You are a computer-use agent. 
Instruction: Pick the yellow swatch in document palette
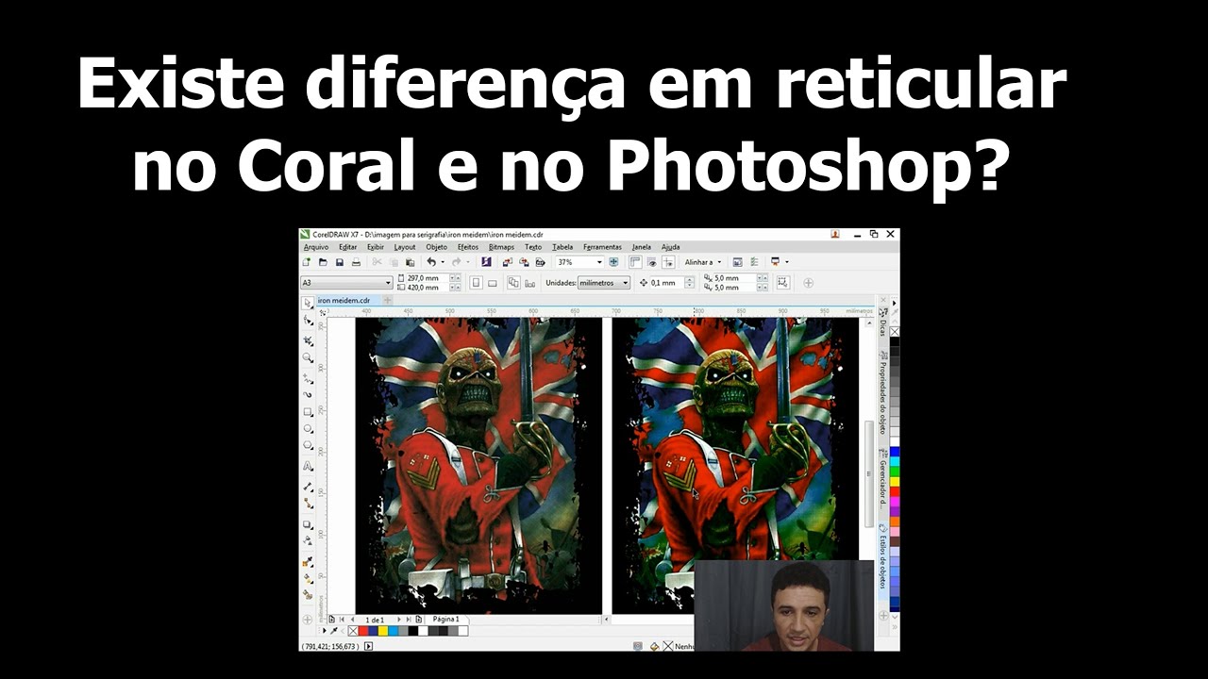point(383,631)
